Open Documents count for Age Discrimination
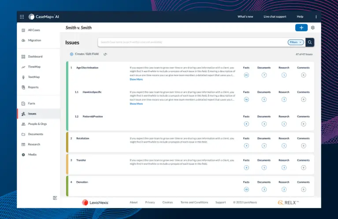This screenshot has width=338, height=219. point(264,75)
